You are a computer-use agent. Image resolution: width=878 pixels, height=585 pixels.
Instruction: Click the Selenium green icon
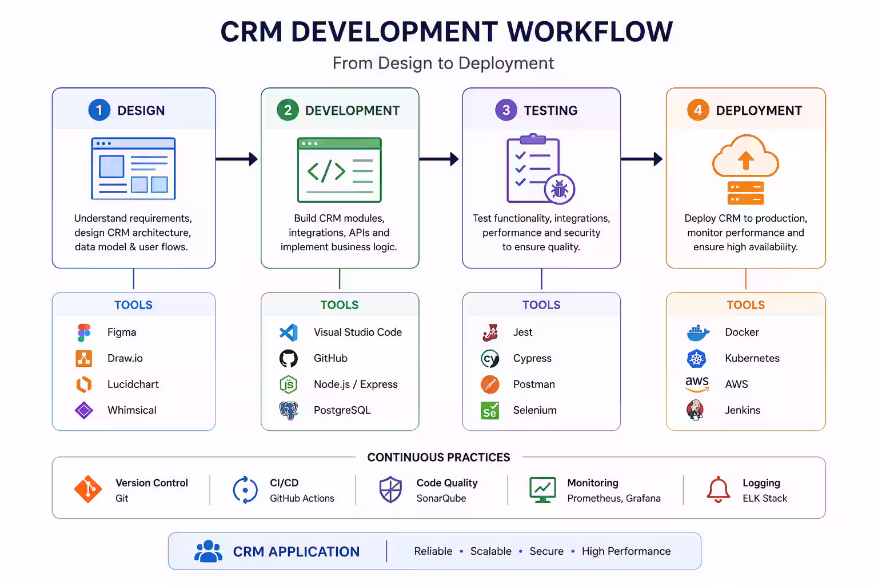[490, 410]
